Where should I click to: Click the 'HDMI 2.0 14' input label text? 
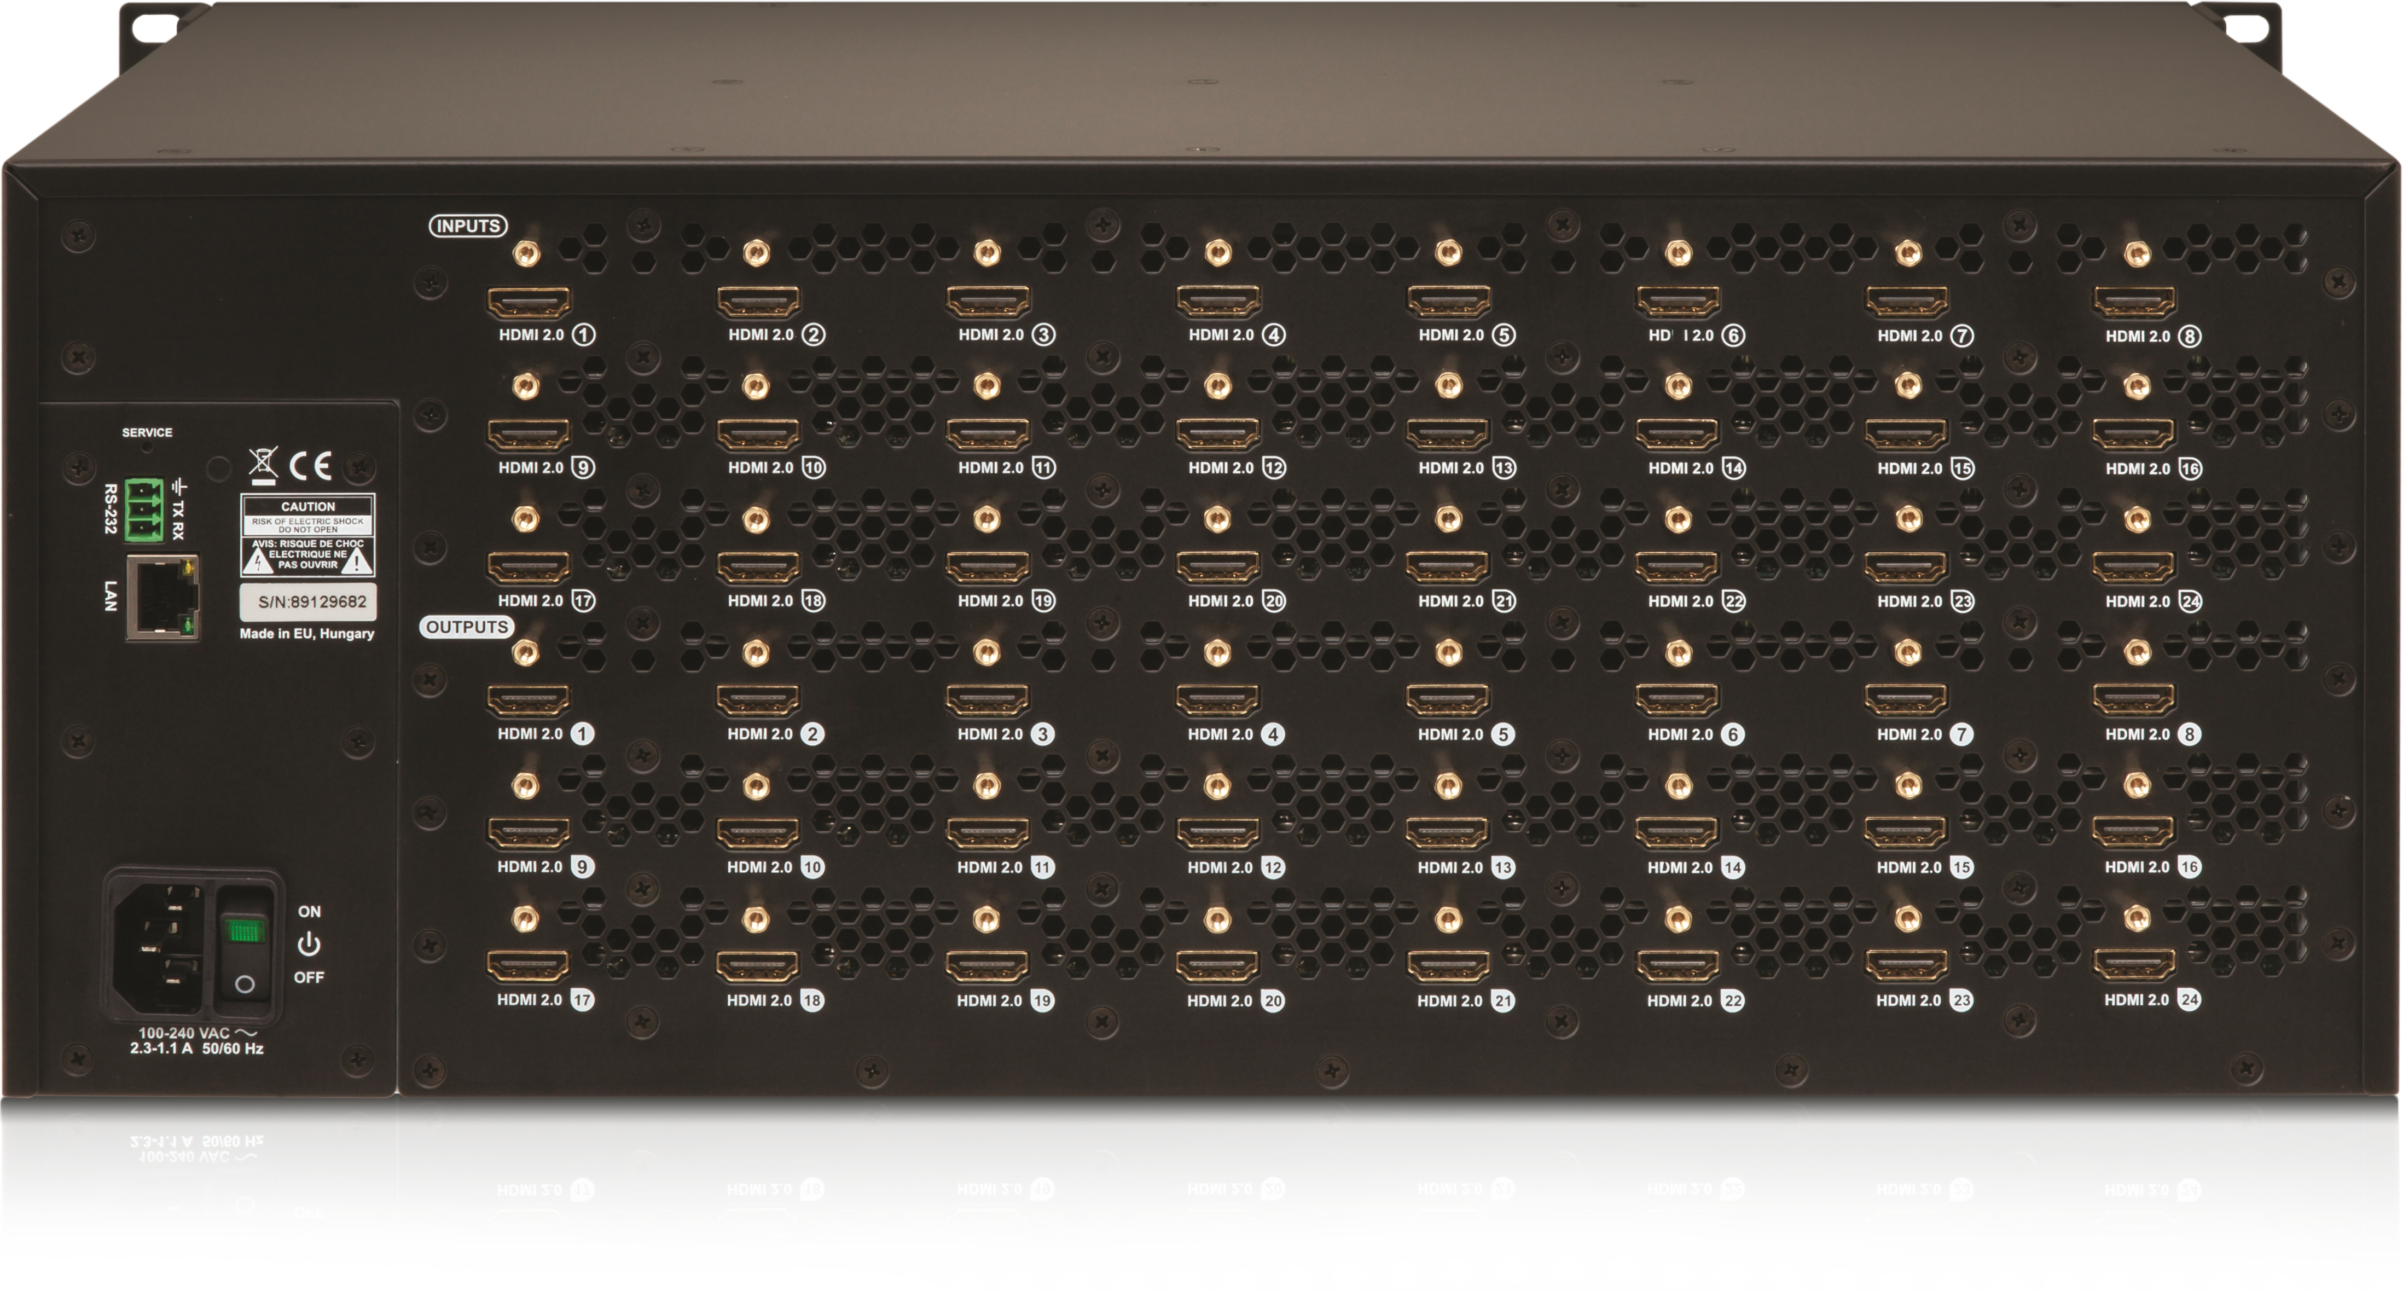click(1697, 468)
